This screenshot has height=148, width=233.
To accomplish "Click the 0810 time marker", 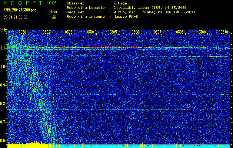I will [x=224, y=32].
